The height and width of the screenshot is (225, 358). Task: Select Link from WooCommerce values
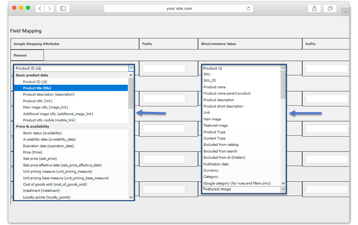pos(207,113)
